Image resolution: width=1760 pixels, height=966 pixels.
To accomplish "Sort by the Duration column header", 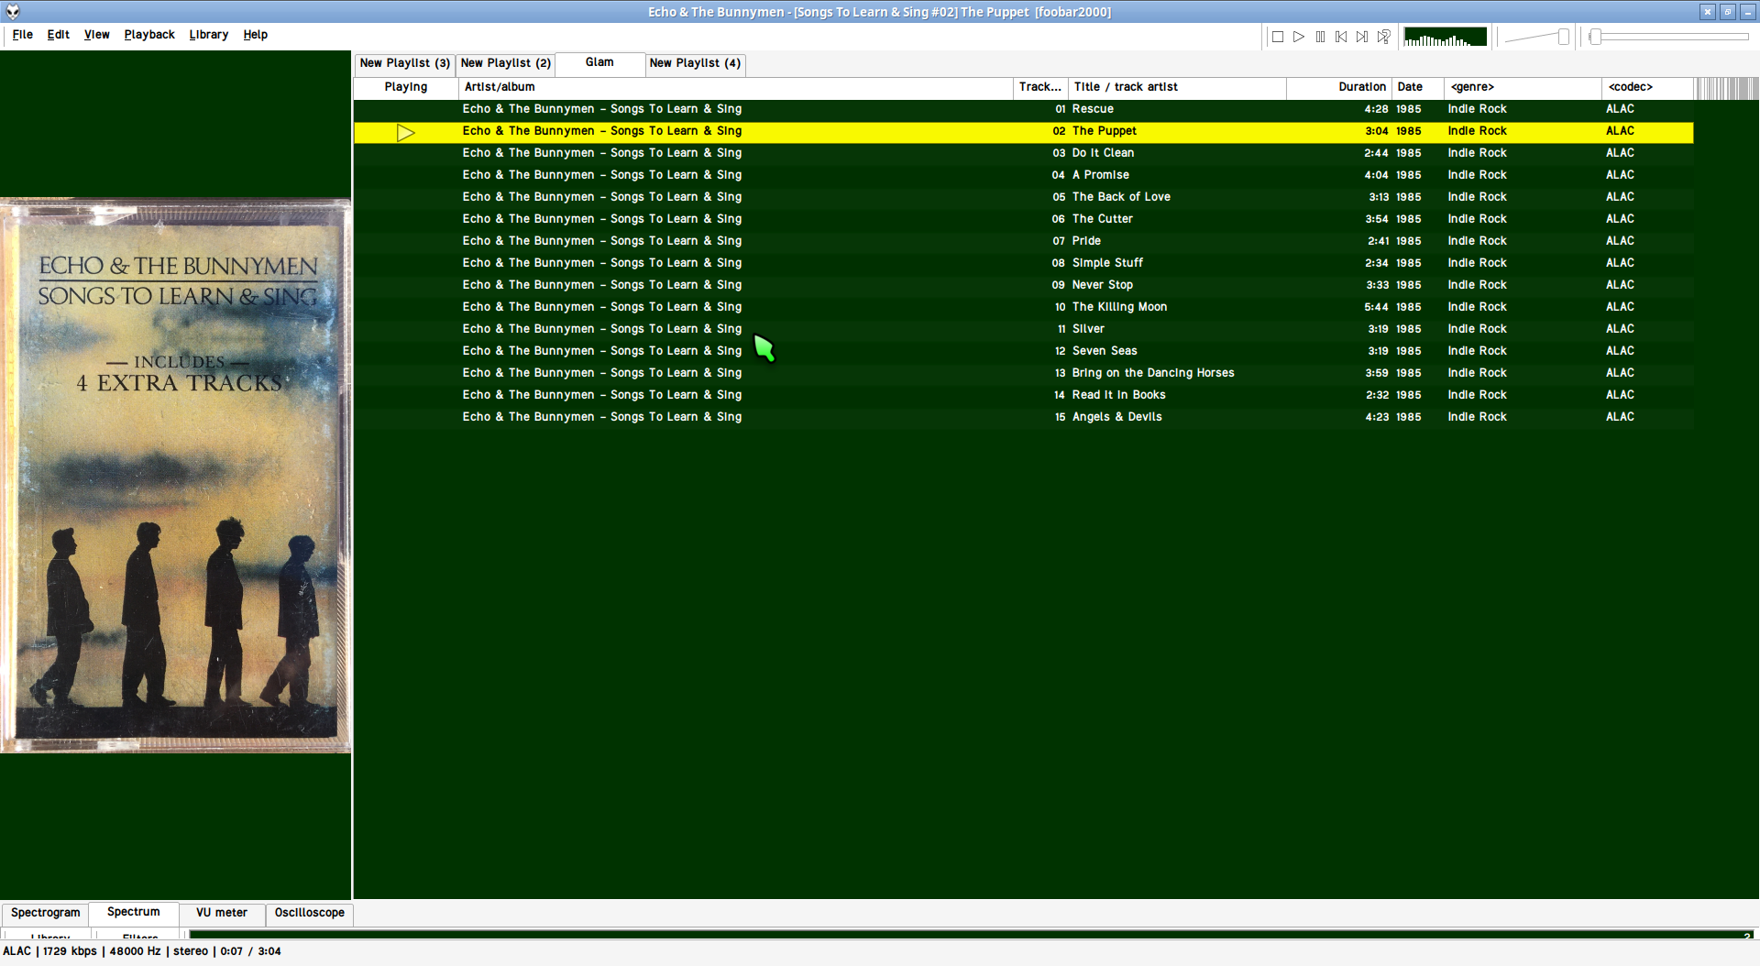I will click(1339, 87).
